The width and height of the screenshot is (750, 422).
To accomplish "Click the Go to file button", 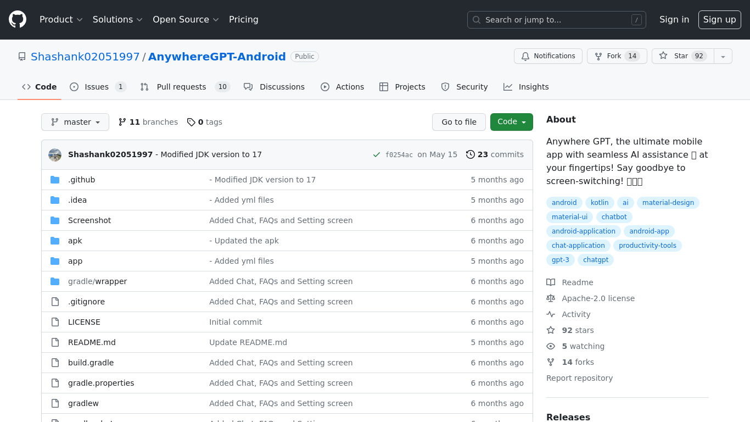I will [459, 122].
